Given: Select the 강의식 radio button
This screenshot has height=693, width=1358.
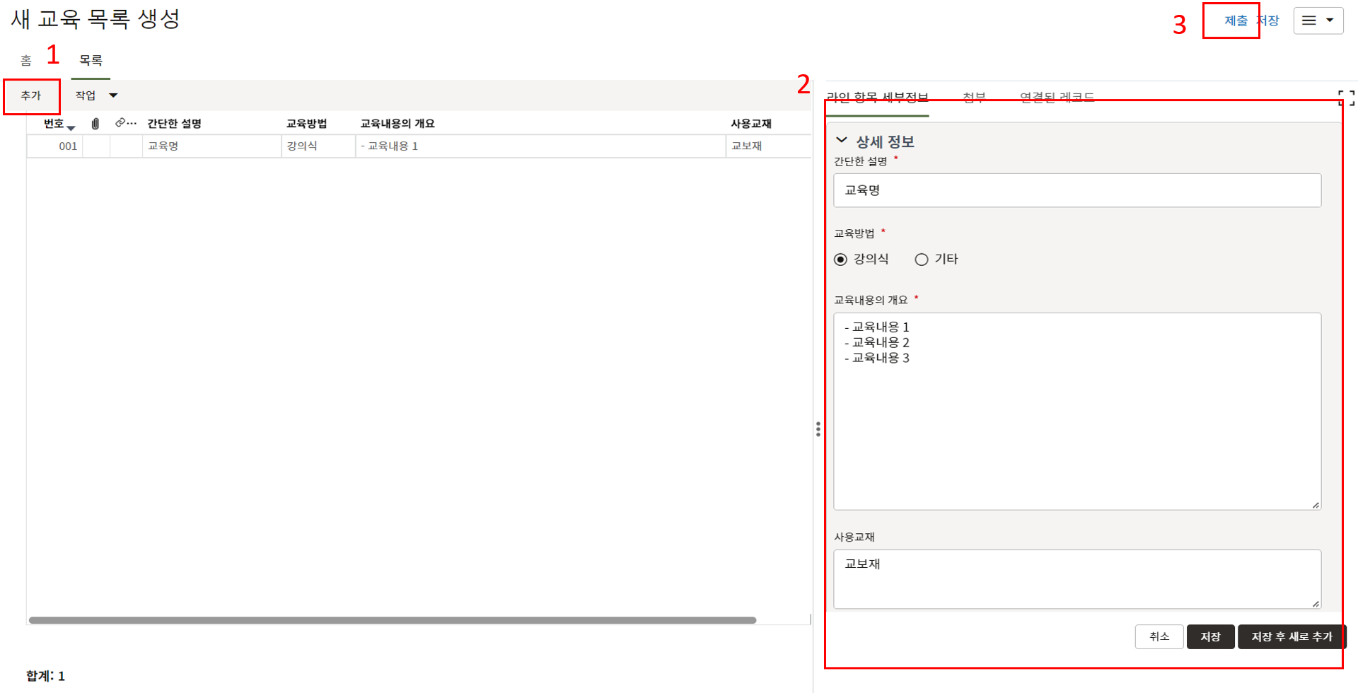Looking at the screenshot, I should 841,260.
